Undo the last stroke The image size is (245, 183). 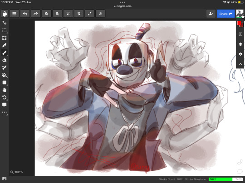tap(25, 14)
